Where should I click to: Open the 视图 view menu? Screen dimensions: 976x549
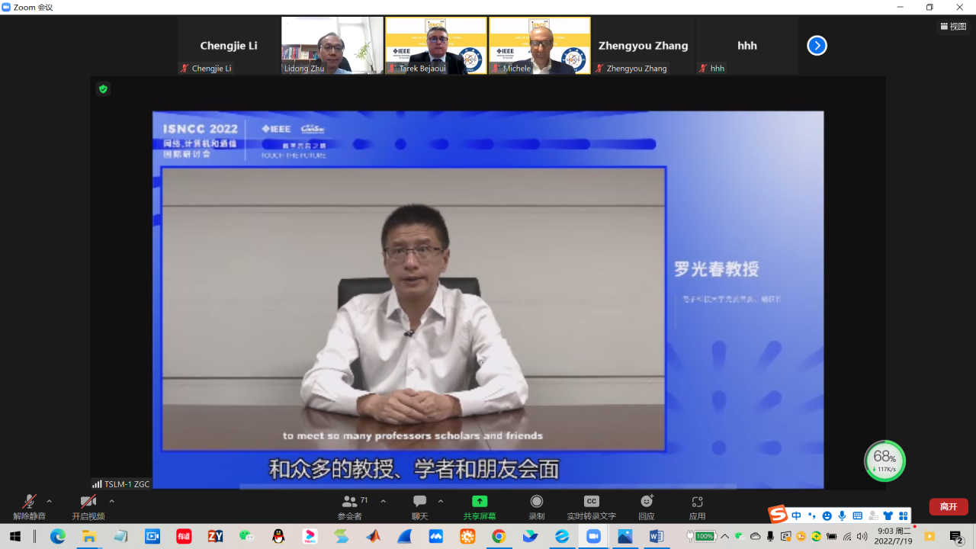click(x=953, y=26)
